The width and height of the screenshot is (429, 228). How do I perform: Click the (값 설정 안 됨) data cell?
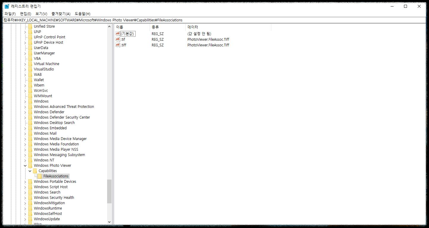(x=199, y=34)
